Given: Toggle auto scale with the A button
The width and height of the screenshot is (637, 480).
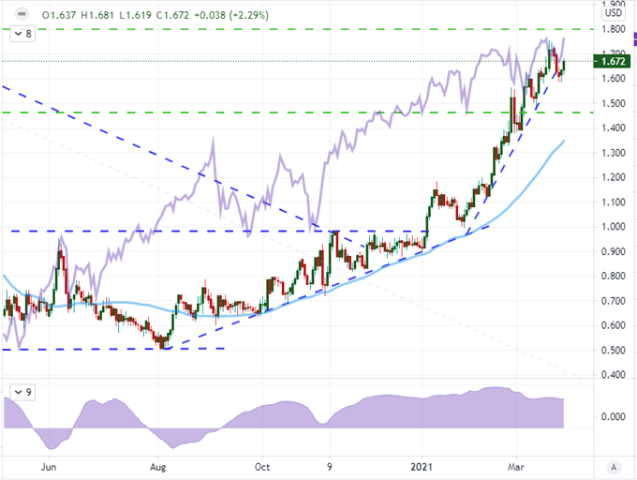Looking at the screenshot, I should point(614,468).
